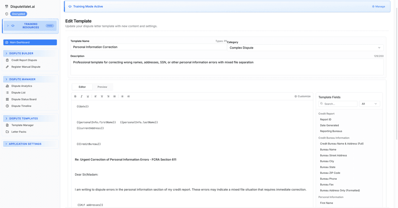The image size is (398, 208).
Task: Click the Manage link in training banner
Action: (x=378, y=7)
